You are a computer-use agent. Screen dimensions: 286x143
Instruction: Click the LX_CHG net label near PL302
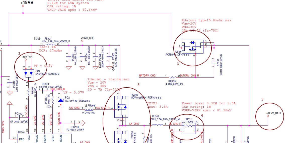click(134, 124)
